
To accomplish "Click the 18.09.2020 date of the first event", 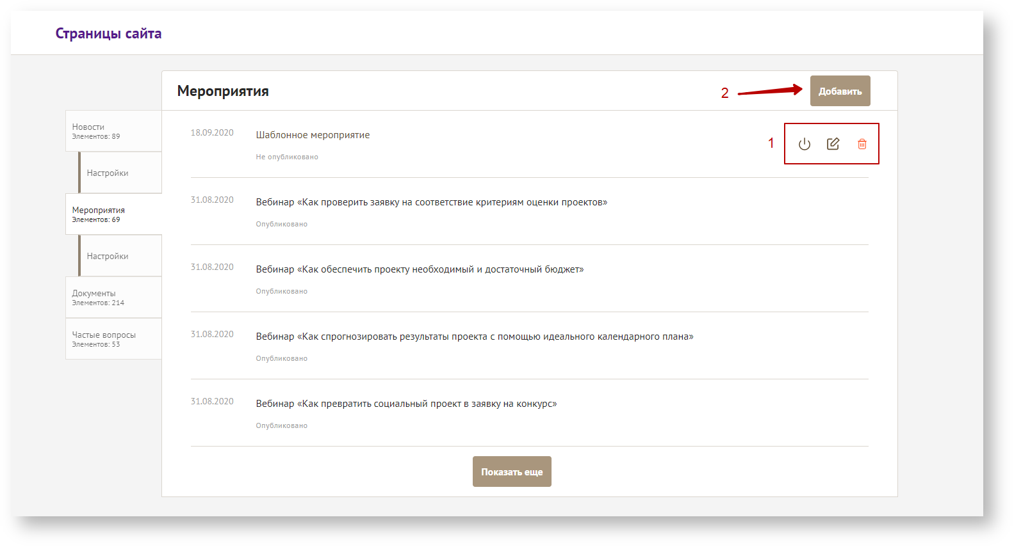I will click(212, 133).
